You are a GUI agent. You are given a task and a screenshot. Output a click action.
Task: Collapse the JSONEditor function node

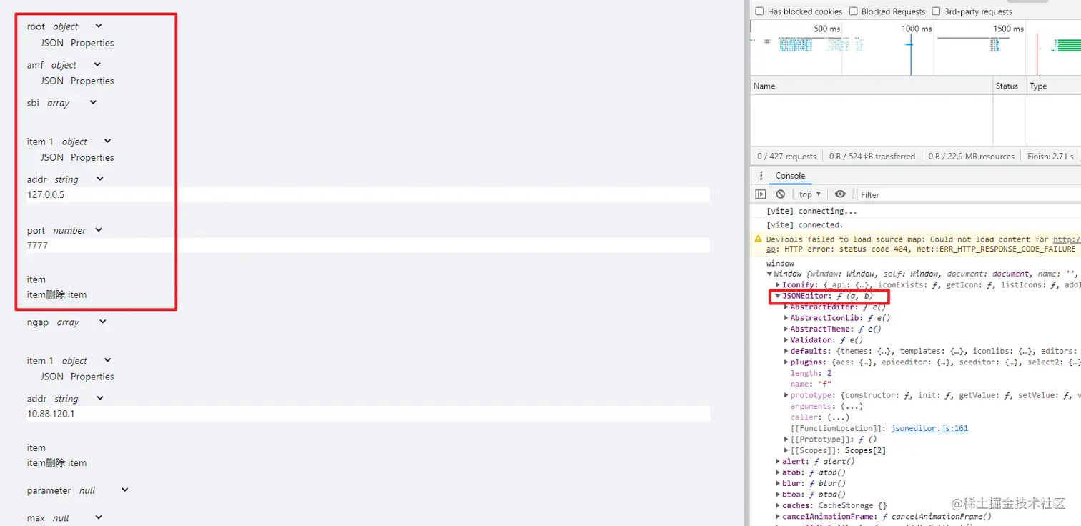(x=778, y=296)
